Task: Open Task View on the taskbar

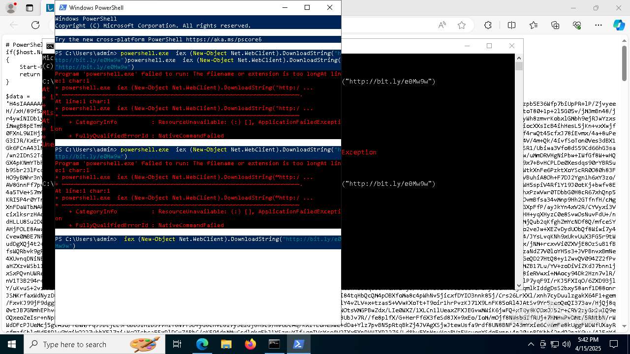Action: tap(177, 344)
